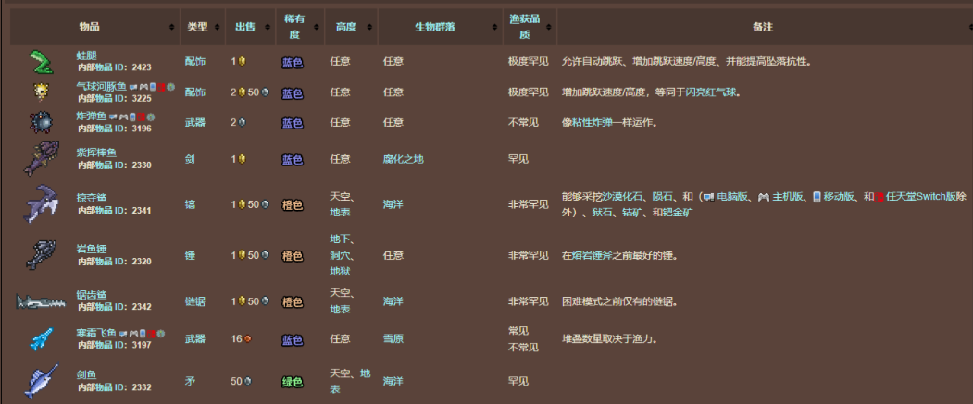This screenshot has height=404, width=973.
Task: Click the 锯齿鲨 chainsaw item icon
Action: (x=41, y=301)
